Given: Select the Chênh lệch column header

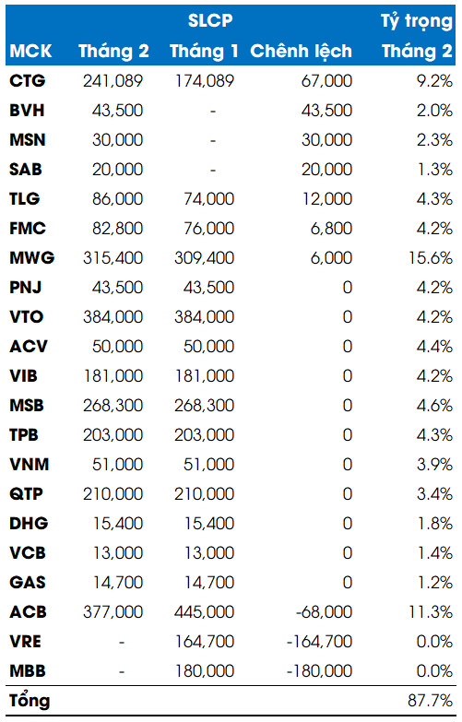Looking at the screenshot, I should [301, 51].
